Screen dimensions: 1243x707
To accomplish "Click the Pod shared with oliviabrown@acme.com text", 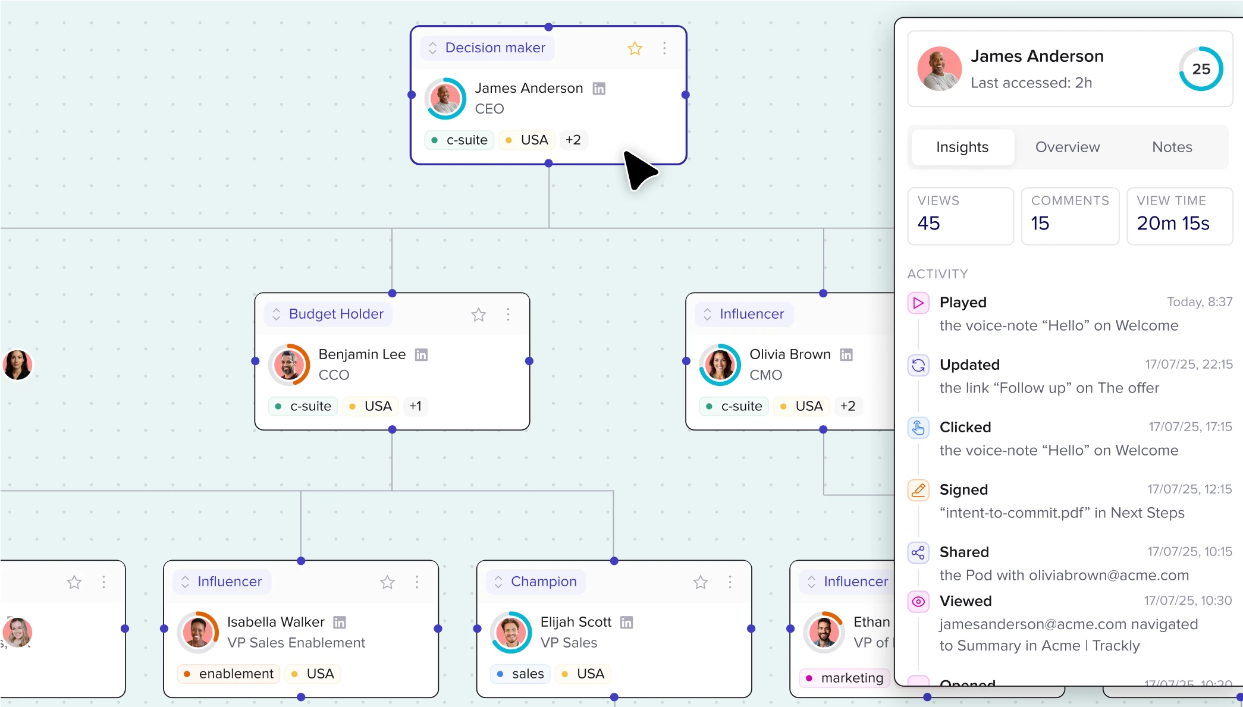I will tap(1064, 575).
